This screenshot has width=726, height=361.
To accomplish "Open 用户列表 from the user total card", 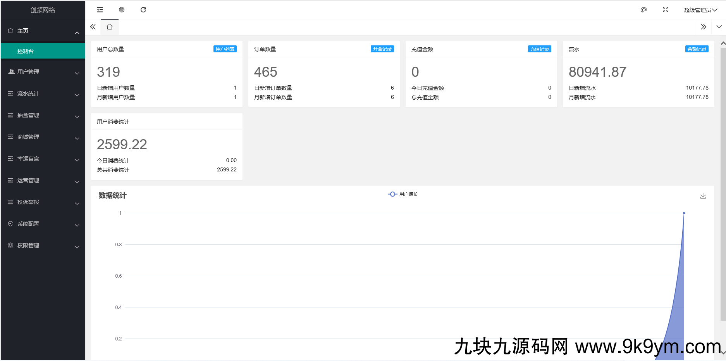I will (225, 49).
